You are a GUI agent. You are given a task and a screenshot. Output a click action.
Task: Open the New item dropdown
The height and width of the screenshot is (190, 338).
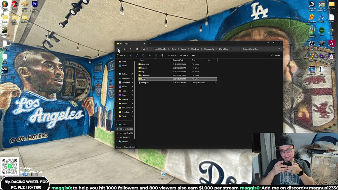click(121, 55)
